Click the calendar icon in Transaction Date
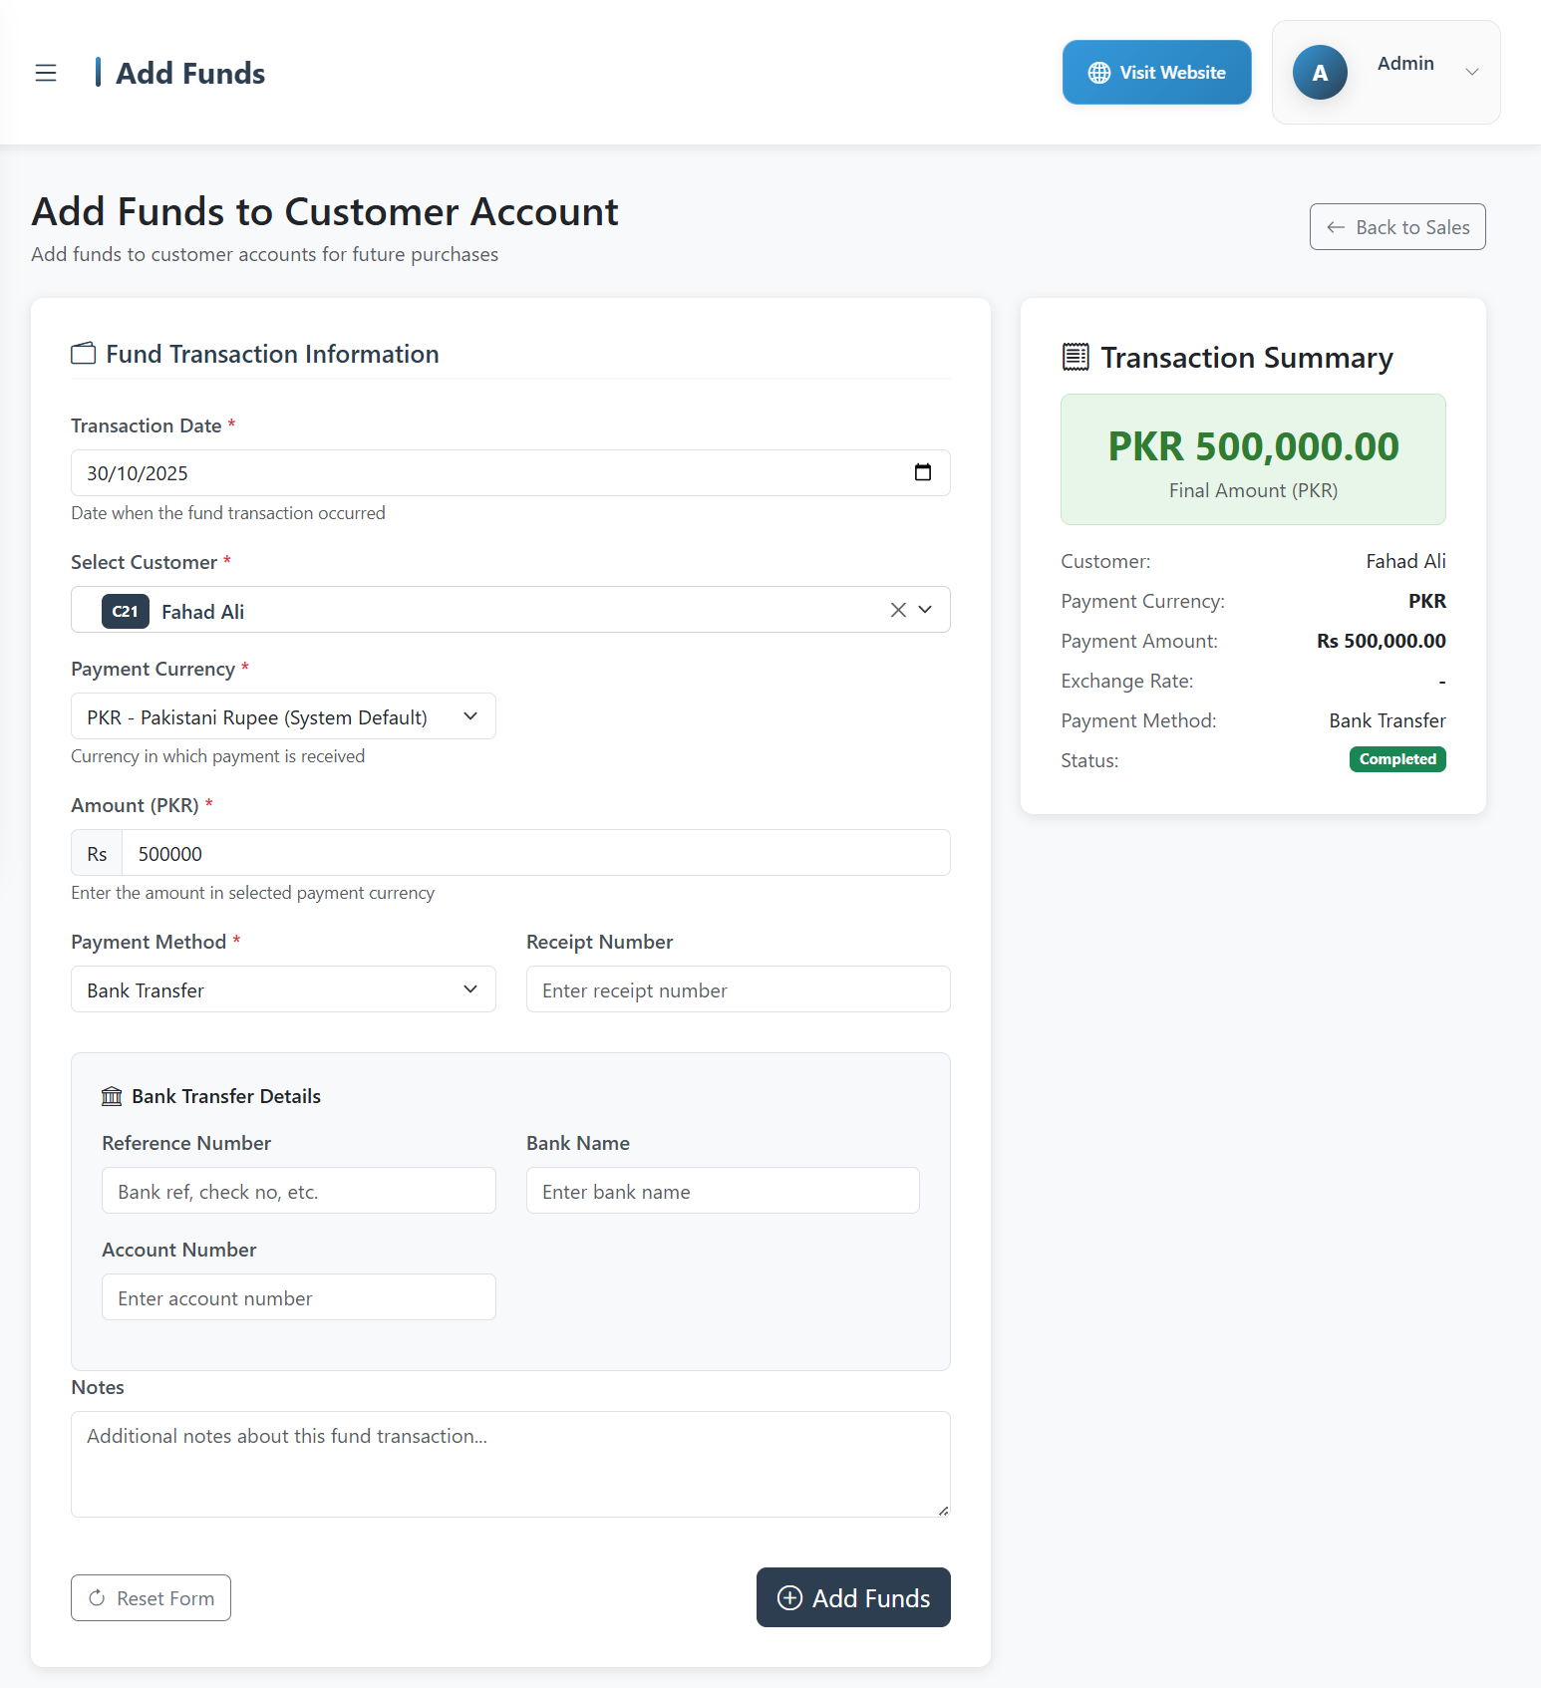This screenshot has height=1688, width=1541. coord(922,472)
